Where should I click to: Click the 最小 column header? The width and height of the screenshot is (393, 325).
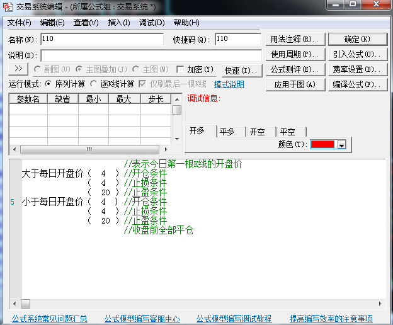(x=93, y=99)
